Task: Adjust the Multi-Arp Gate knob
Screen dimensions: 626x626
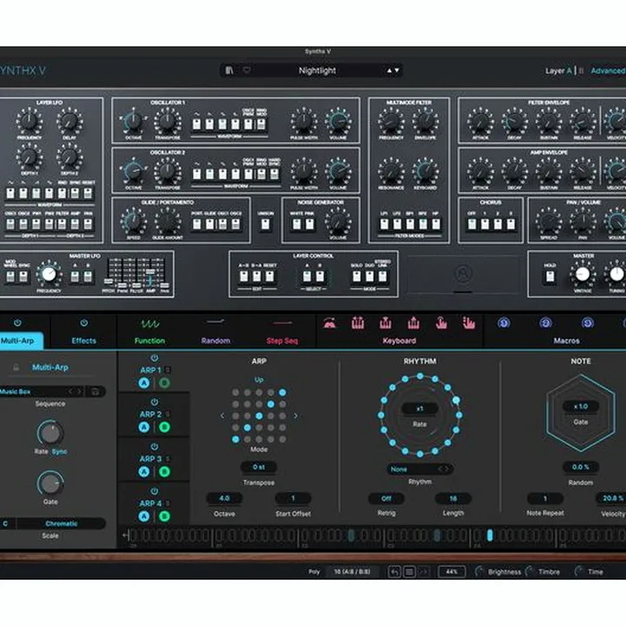Action: click(x=50, y=484)
